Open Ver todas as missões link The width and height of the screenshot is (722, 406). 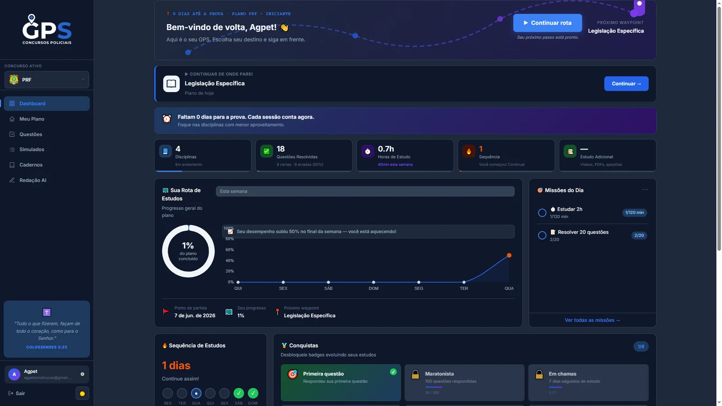tap(592, 320)
